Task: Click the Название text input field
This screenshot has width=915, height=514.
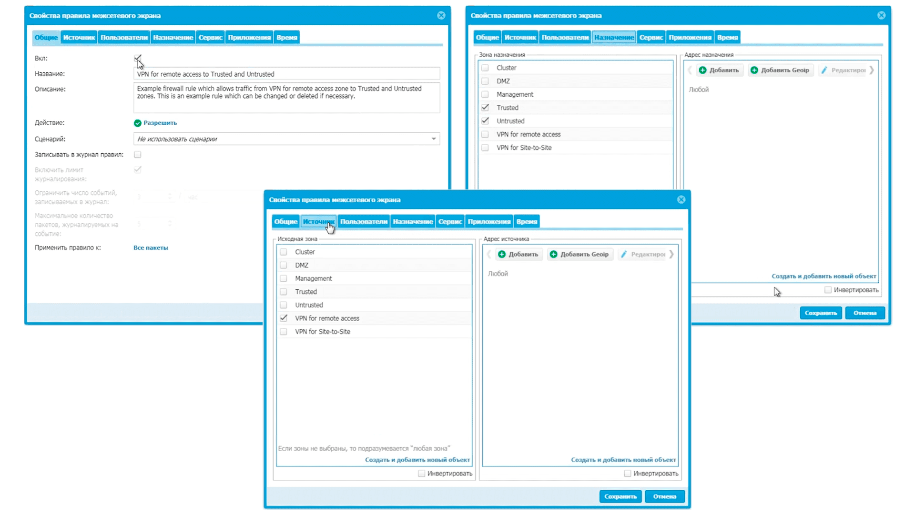Action: tap(286, 74)
